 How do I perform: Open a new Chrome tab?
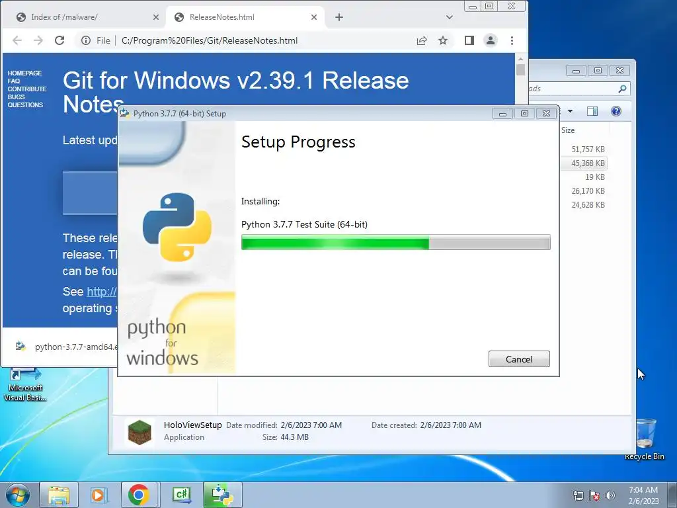tap(339, 17)
